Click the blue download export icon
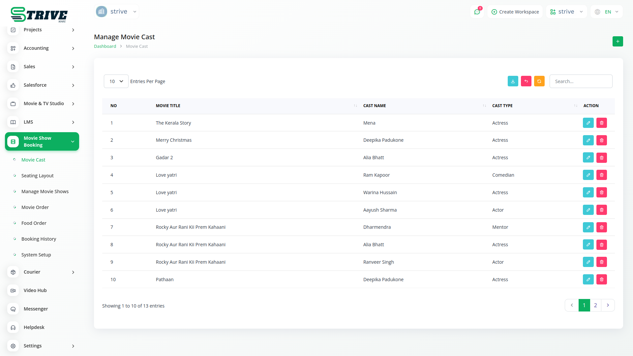Screen dimensions: 633x356 513,81
